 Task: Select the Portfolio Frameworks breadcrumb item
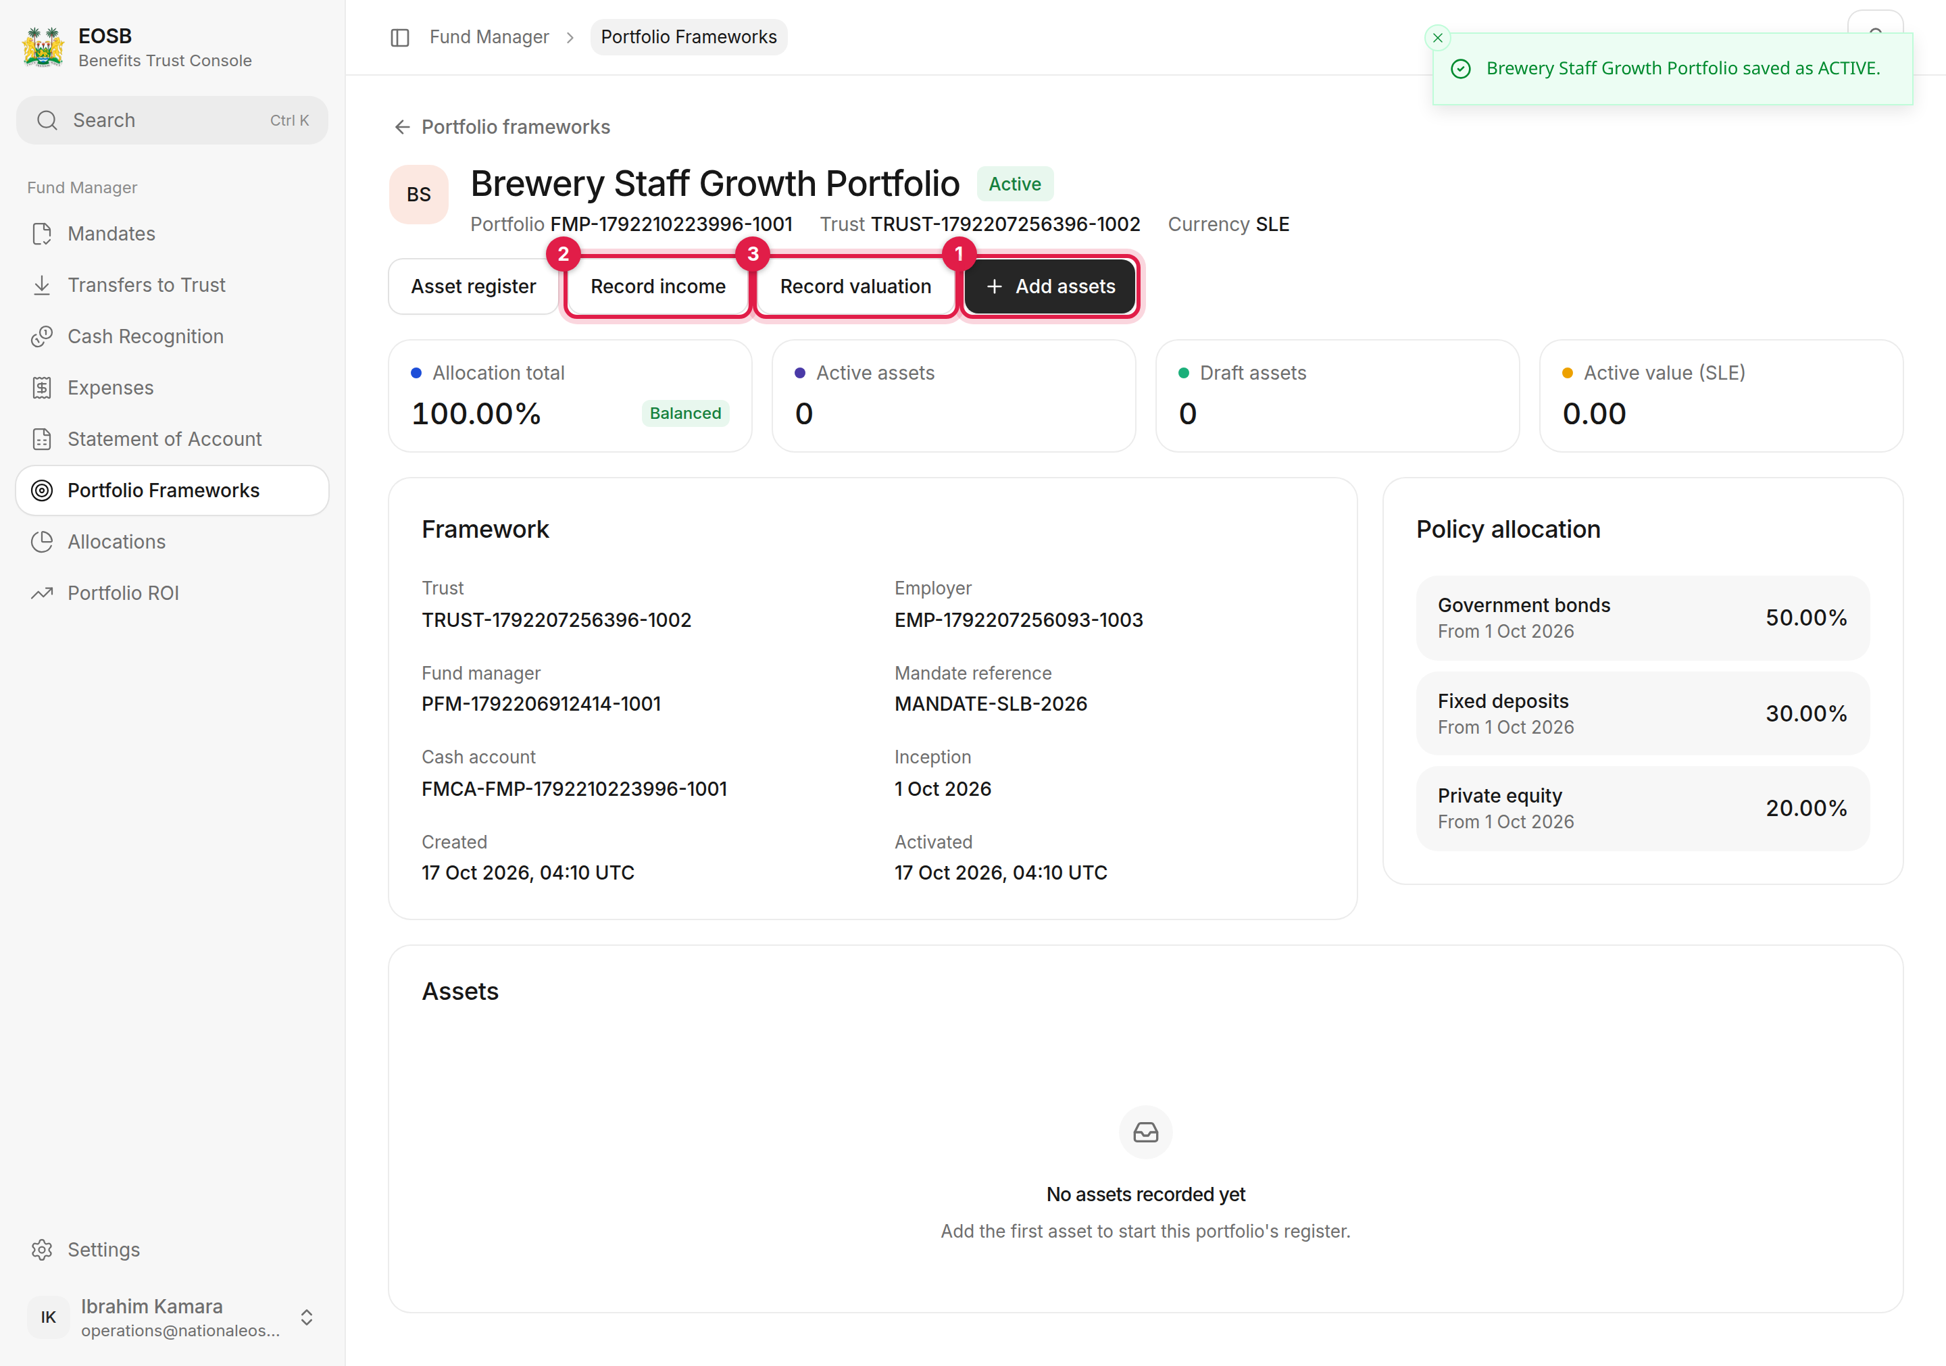(689, 37)
